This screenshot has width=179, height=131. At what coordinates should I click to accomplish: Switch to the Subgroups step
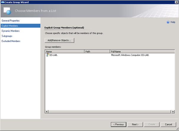coord(7,36)
